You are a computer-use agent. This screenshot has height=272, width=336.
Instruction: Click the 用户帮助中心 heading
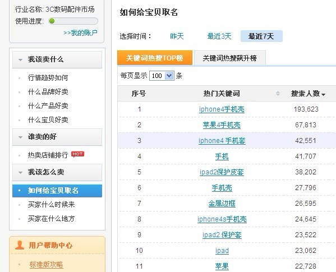(50, 246)
